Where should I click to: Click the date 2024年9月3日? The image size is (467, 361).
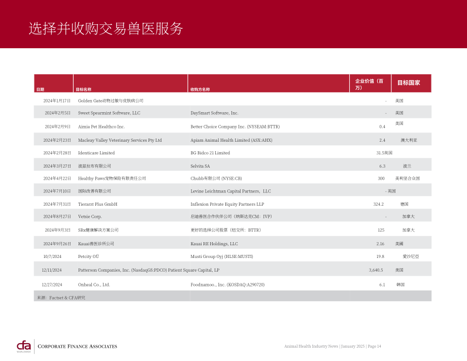pos(58,230)
